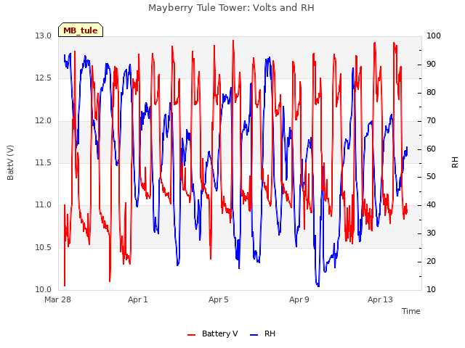This screenshot has width=465, height=348.
Task: Click the 10.0 voltage tick label
Action: 44,290
